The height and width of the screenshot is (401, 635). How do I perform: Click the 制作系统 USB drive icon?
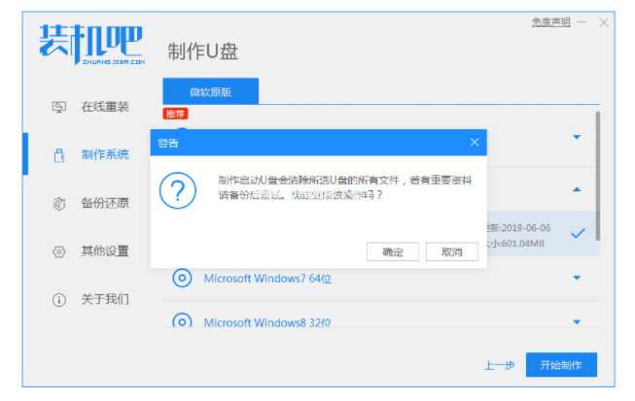tap(58, 154)
